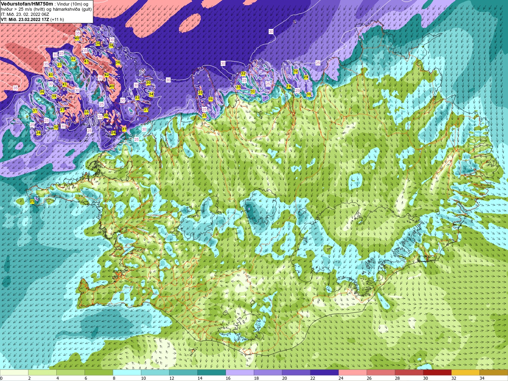Click the legend swatch above 34 m/s
The image size is (508, 381).
pos(493,373)
